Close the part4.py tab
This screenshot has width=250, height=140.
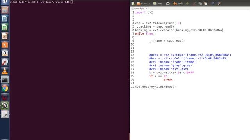pyautogui.click(x=146, y=9)
